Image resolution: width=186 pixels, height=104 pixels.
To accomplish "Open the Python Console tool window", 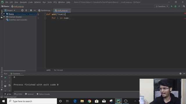I will click(43, 94).
